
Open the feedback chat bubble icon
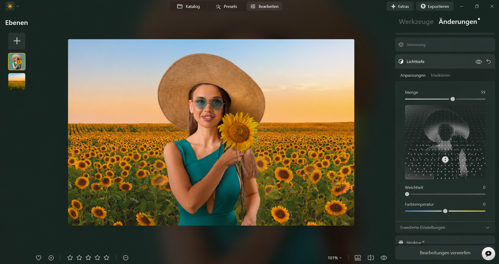pos(488,253)
